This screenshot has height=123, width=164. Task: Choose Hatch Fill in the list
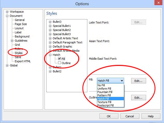(x=110, y=99)
